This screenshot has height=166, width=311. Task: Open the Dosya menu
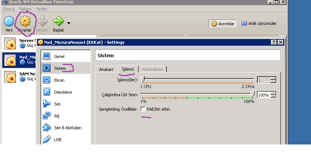[9, 9]
